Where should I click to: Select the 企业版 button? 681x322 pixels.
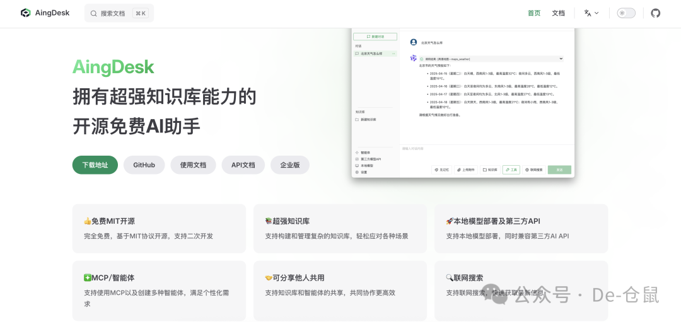pos(289,165)
